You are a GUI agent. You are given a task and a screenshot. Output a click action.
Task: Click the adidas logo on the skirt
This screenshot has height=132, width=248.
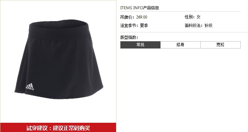click(30, 87)
